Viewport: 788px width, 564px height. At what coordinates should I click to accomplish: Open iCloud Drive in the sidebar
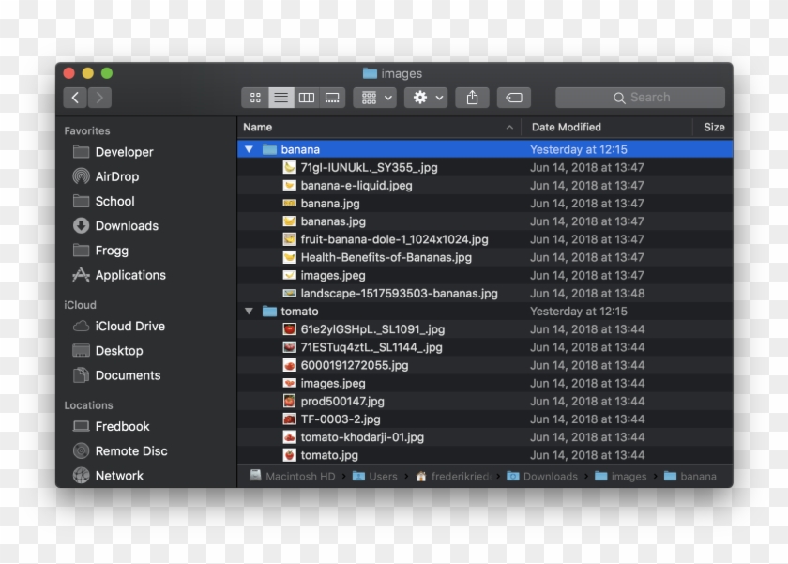click(x=129, y=327)
